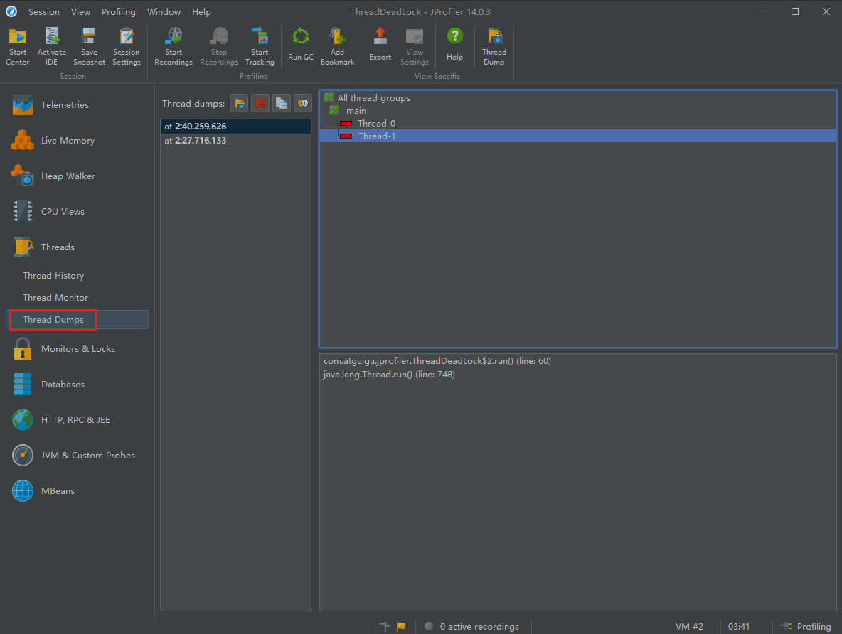This screenshot has height=634, width=842.
Task: Start Tracking from the toolbar
Action: 260,47
